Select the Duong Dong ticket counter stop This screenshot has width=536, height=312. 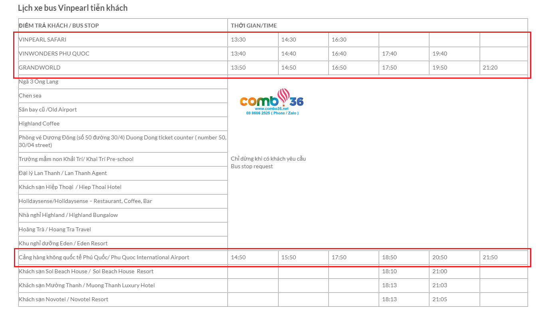pyautogui.click(x=123, y=141)
